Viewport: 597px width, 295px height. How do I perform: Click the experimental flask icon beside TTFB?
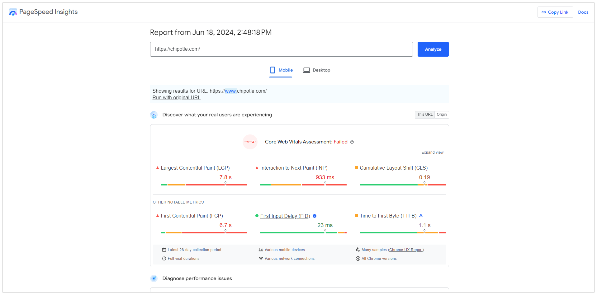point(421,216)
